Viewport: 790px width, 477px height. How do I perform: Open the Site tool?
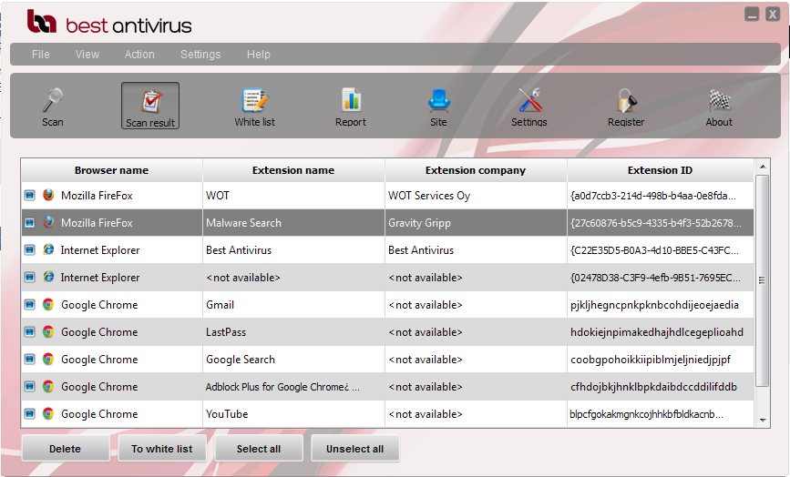438,107
